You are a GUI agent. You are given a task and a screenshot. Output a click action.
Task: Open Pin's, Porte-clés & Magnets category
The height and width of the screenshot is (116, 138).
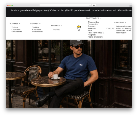[96, 34]
